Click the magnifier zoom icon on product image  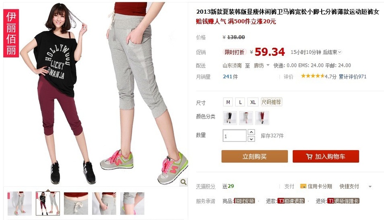[183, 182]
